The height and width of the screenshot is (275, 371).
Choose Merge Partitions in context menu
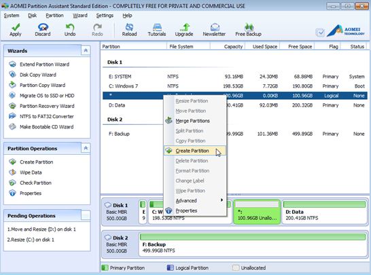click(x=195, y=121)
